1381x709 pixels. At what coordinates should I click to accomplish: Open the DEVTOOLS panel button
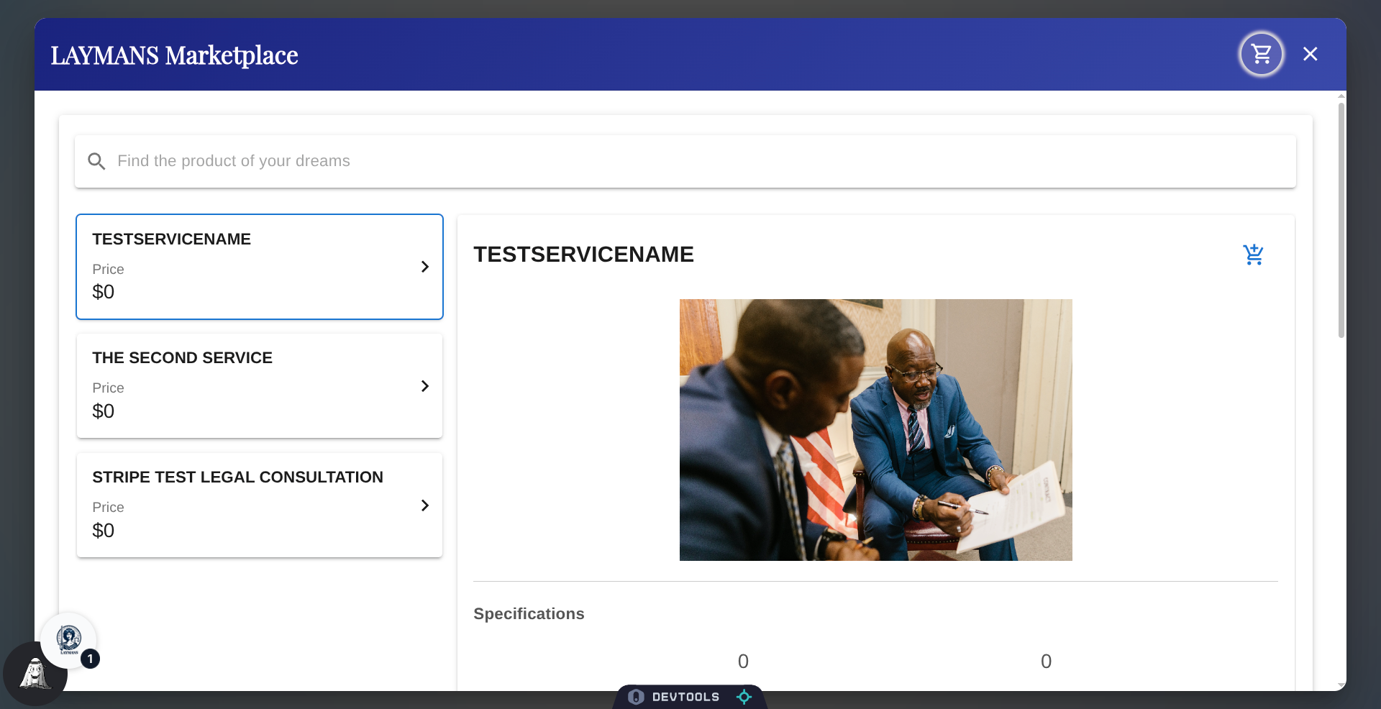pos(685,697)
